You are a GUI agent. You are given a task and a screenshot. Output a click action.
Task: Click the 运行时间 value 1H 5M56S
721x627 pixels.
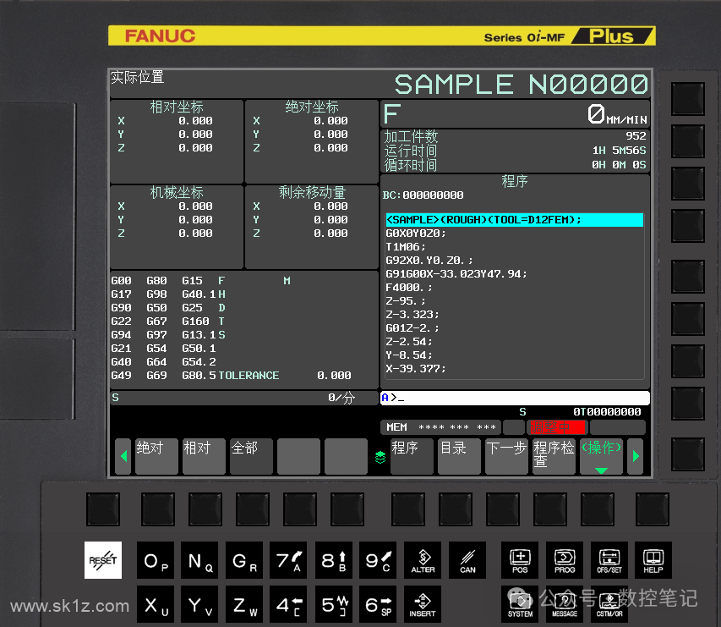619,151
